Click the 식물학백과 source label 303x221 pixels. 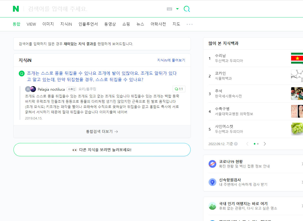[x=223, y=79]
